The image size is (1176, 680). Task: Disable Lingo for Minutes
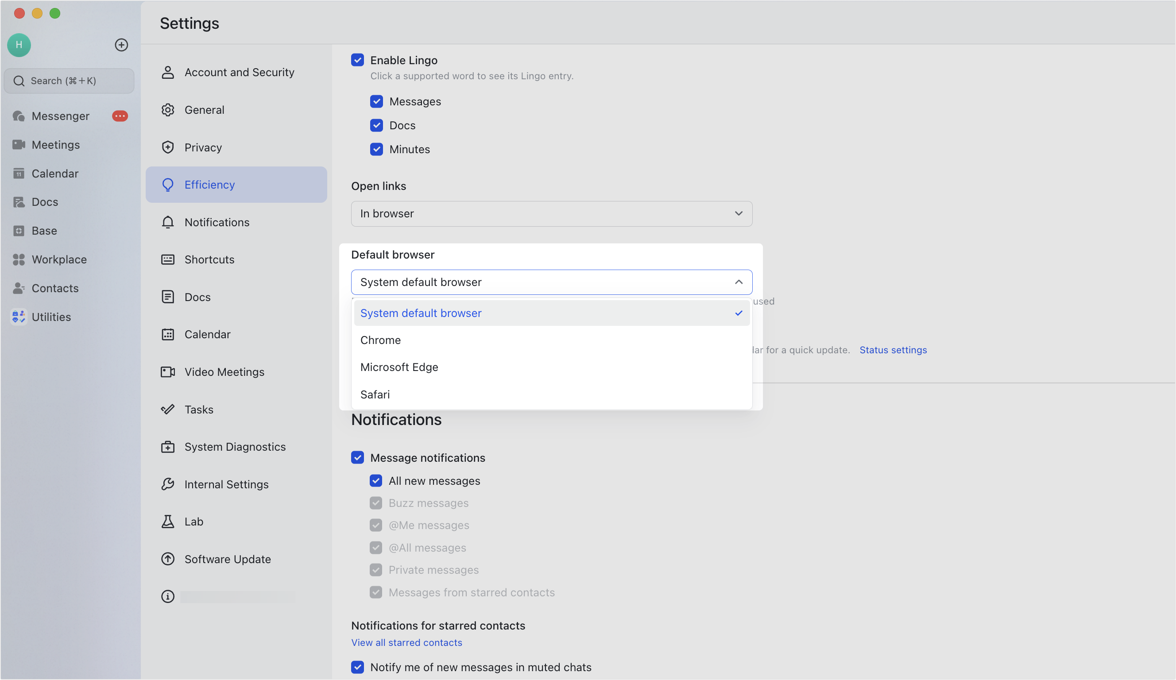[x=377, y=149]
